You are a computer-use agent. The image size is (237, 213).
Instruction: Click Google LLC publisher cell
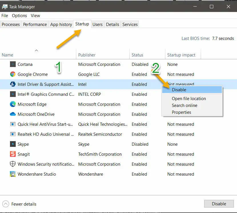point(89,74)
